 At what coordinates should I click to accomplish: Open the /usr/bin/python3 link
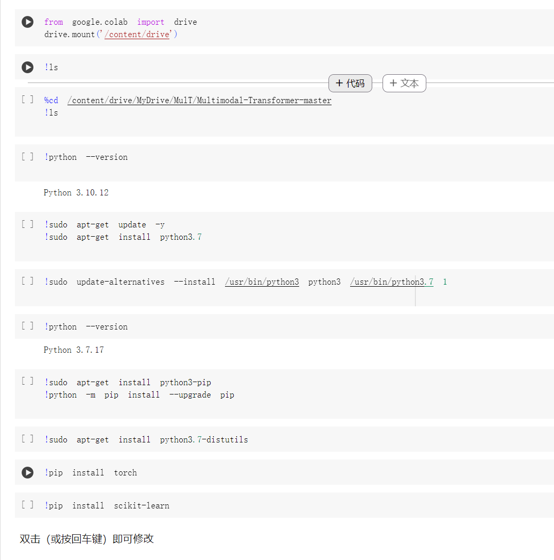[262, 282]
